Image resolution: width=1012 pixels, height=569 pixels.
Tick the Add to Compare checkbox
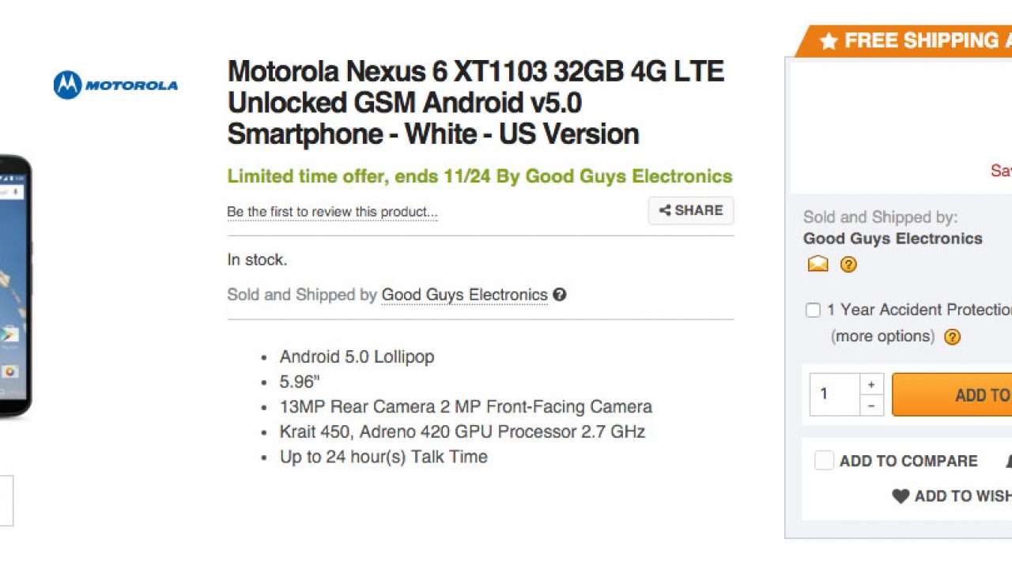[x=824, y=461]
